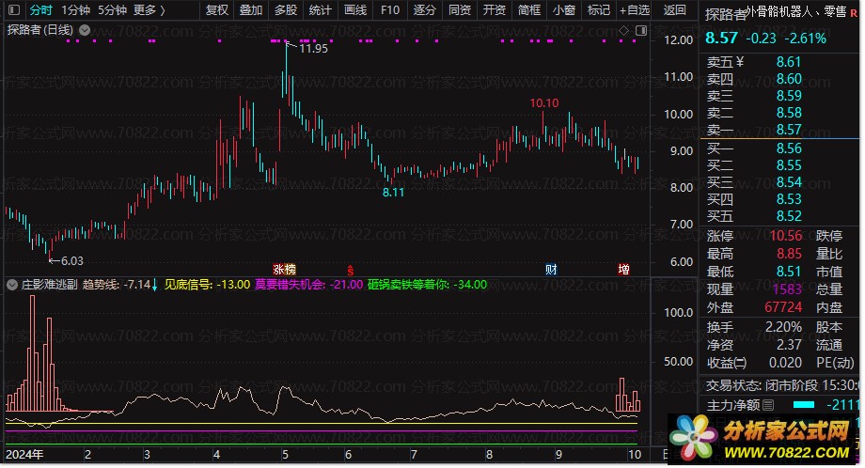The width and height of the screenshot is (865, 468).
Task: Click the 增 marker near October
Action: 623,269
